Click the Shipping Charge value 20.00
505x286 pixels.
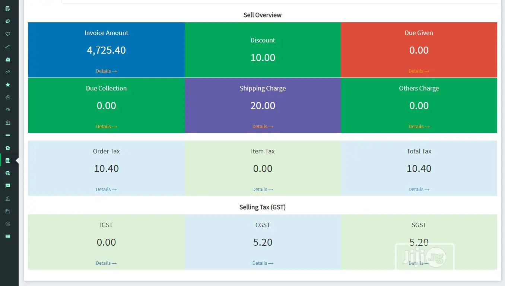click(263, 105)
